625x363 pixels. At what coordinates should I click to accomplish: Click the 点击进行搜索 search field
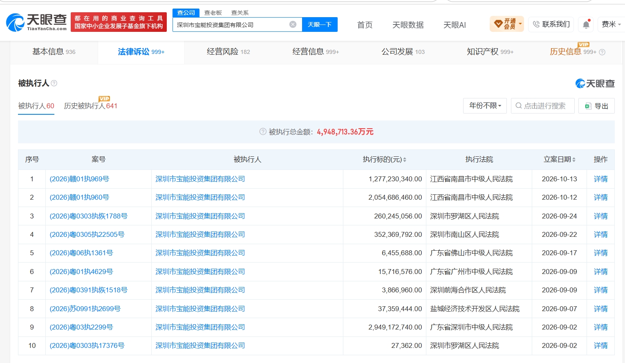pyautogui.click(x=542, y=106)
